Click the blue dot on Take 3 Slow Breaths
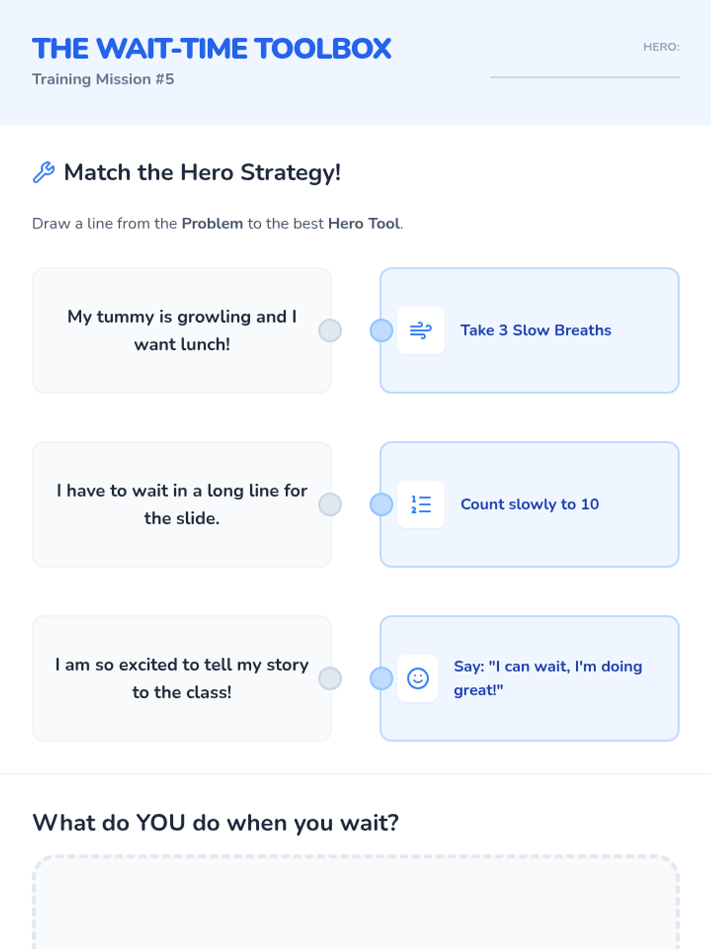711x949 pixels. pos(382,330)
